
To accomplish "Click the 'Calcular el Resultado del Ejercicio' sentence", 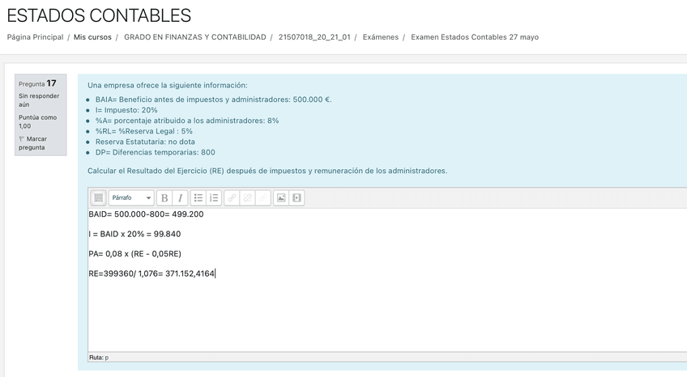I will (267, 171).
